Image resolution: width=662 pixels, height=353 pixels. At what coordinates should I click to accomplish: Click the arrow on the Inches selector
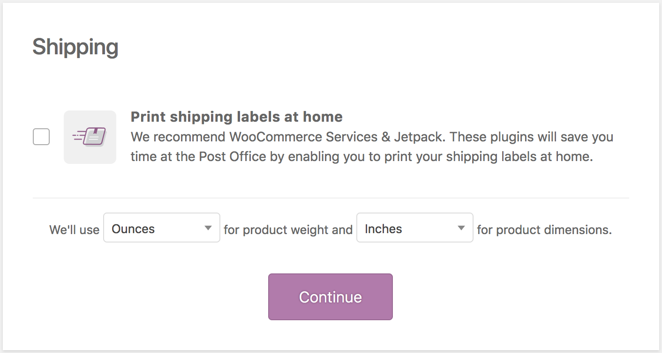pos(461,228)
